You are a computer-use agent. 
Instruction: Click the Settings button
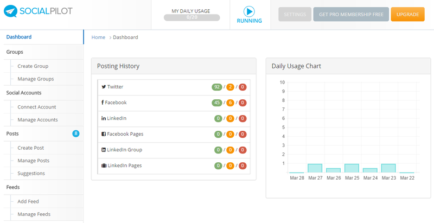tap(295, 15)
